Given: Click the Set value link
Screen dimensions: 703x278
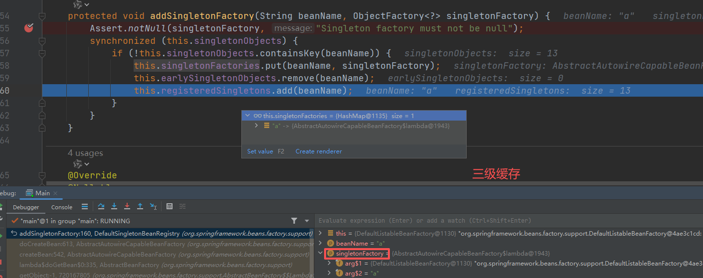Looking at the screenshot, I should click(x=260, y=151).
